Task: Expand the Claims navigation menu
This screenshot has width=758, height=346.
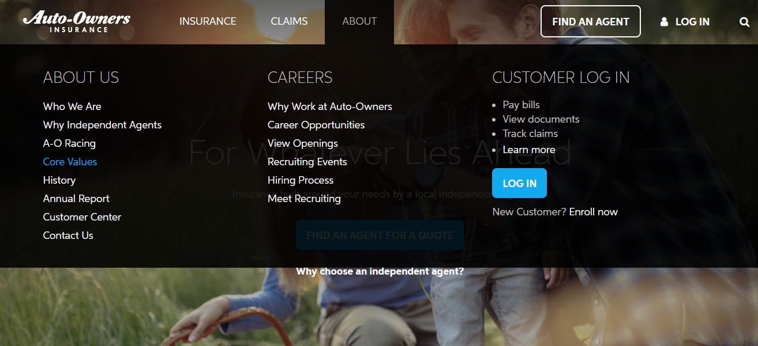Action: [x=289, y=21]
